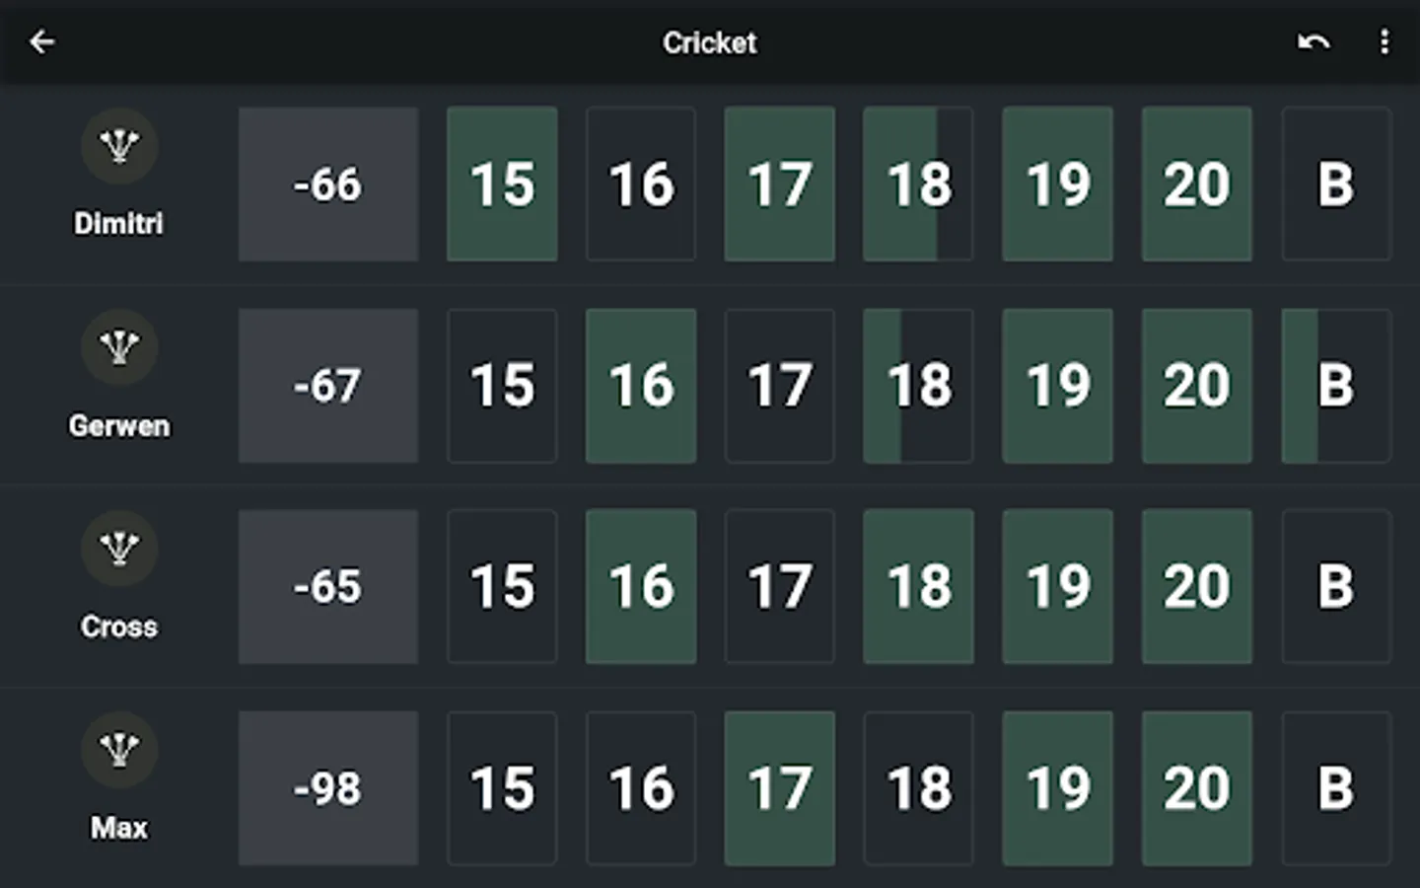Tap Max's closed 17 tile
The image size is (1420, 888).
point(780,788)
